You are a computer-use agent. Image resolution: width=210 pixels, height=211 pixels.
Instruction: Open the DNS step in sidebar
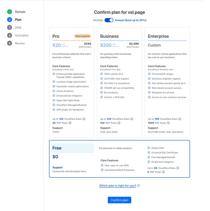coord(18,27)
